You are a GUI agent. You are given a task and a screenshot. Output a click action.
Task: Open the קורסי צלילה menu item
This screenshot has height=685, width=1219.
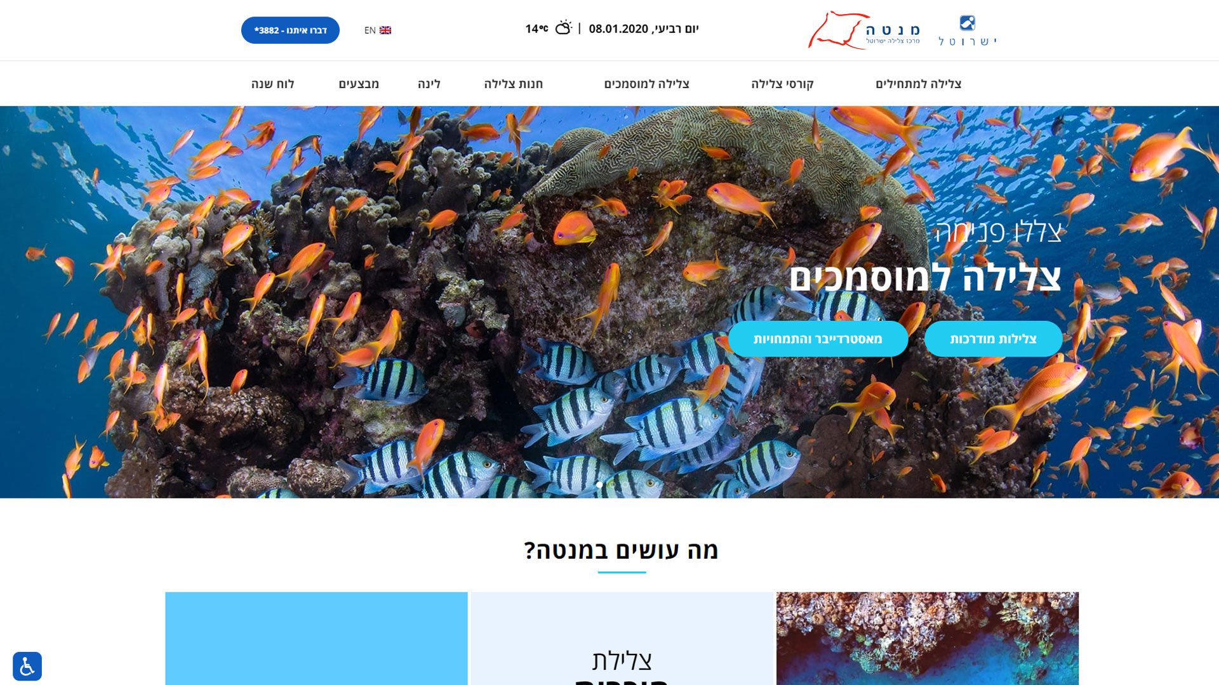782,84
